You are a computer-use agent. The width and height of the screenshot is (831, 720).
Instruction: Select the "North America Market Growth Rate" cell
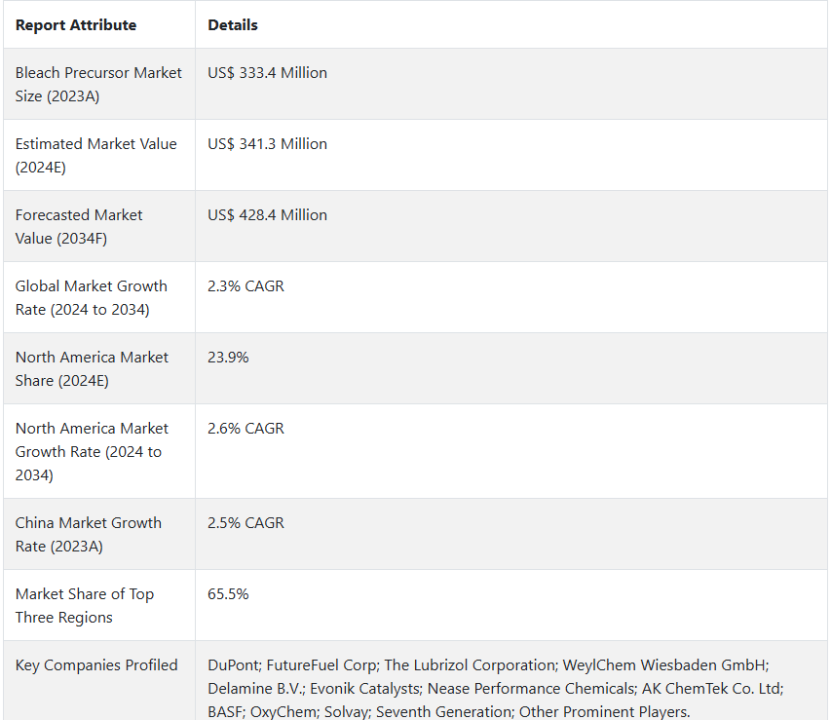(92, 452)
